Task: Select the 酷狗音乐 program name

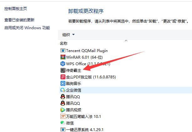Action: pyautogui.click(x=74, y=84)
